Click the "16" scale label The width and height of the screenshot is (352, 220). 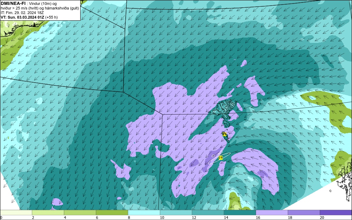[258, 218]
